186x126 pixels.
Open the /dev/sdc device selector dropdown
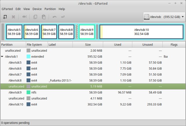(x=164, y=17)
